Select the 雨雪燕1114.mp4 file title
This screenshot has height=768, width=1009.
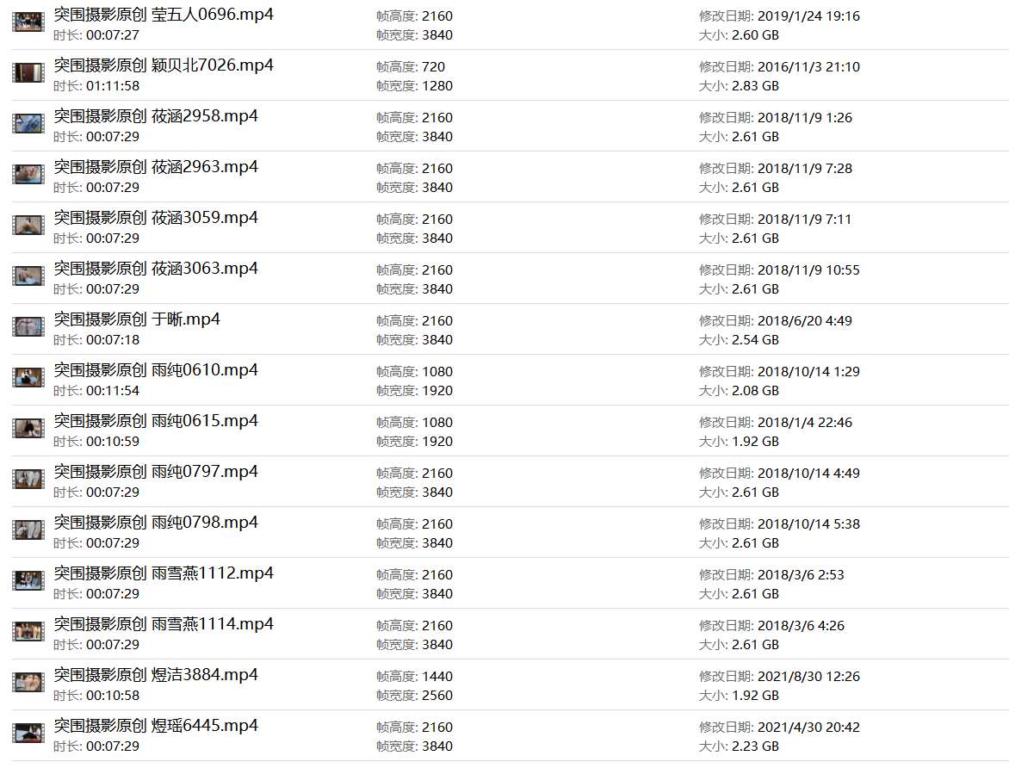pyautogui.click(x=164, y=624)
